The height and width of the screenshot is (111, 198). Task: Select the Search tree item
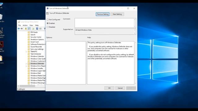pyautogui.click(x=33, y=35)
